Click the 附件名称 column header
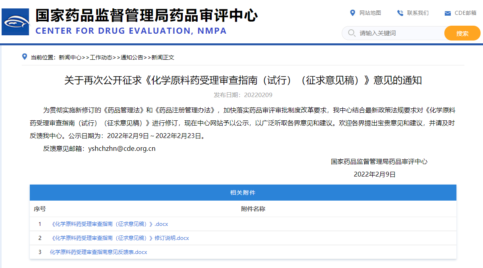 tap(253, 209)
